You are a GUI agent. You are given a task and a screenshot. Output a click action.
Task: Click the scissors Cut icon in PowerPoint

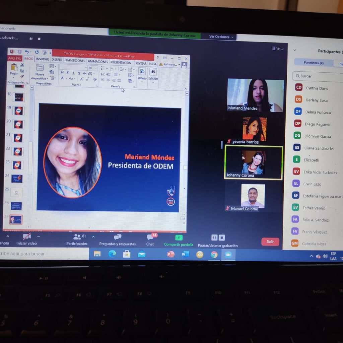(22, 65)
